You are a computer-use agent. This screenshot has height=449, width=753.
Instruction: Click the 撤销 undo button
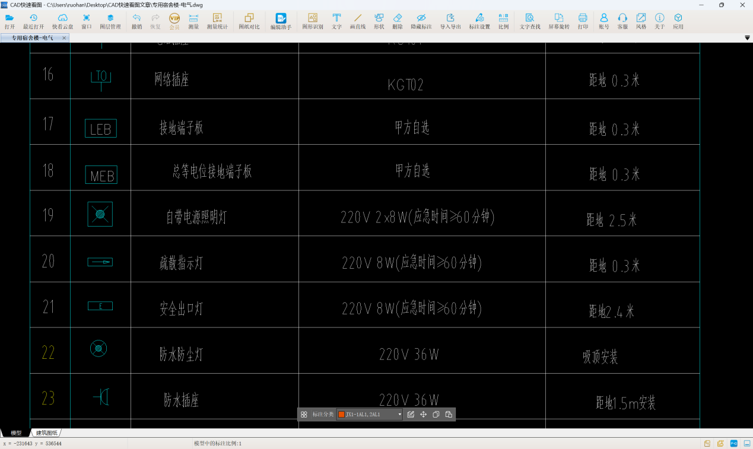click(x=136, y=21)
